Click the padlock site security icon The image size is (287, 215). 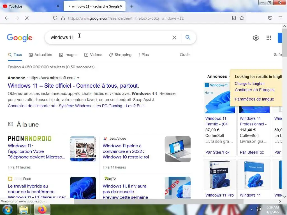click(63, 18)
